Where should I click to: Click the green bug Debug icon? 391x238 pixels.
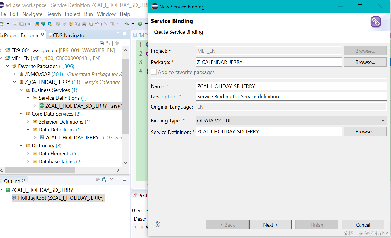(126, 24)
